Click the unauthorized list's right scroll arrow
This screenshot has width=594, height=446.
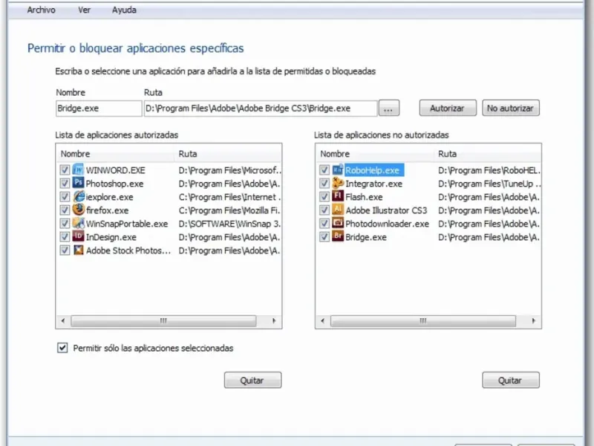tap(533, 321)
